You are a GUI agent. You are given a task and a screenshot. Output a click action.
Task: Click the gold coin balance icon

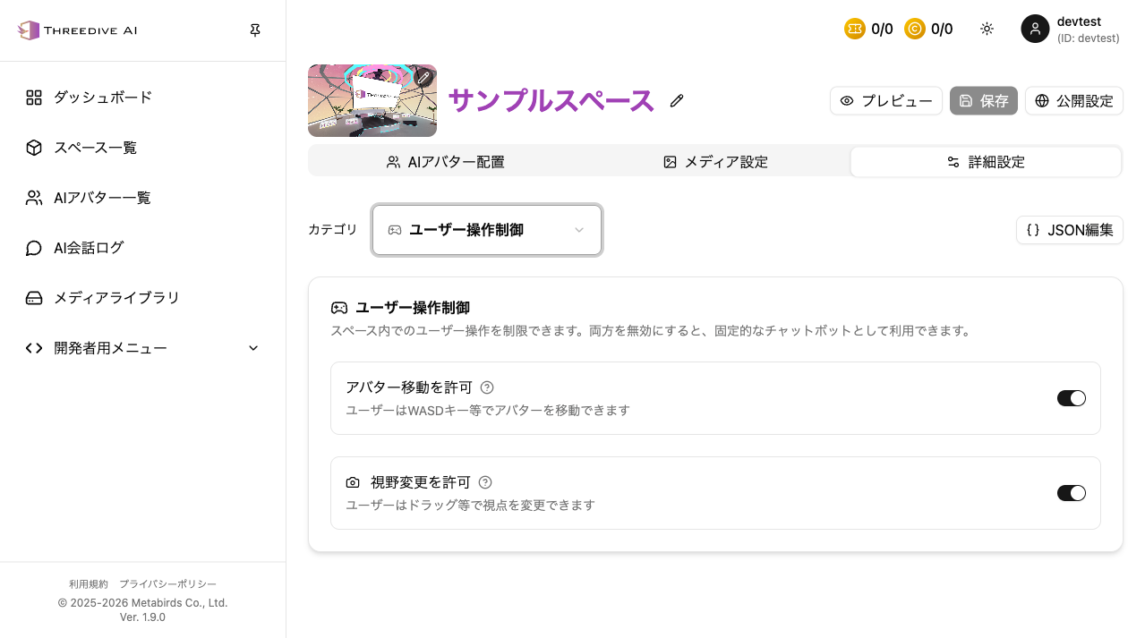915,29
